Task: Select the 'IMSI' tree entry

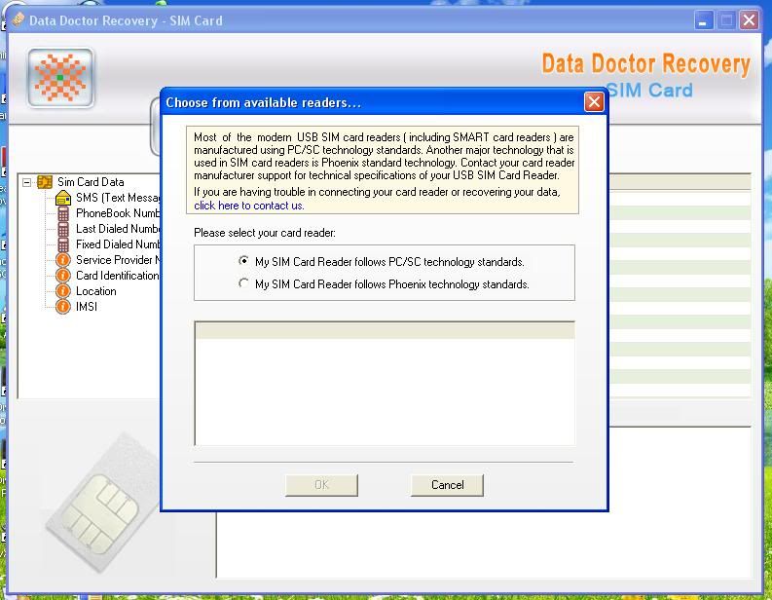Action: 87,307
